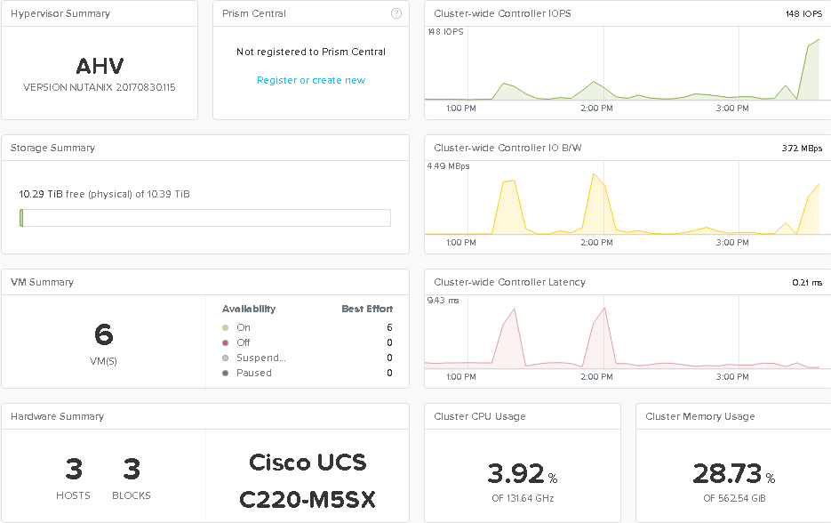Click the Paused availability status dot
This screenshot has height=523, width=831.
point(226,373)
